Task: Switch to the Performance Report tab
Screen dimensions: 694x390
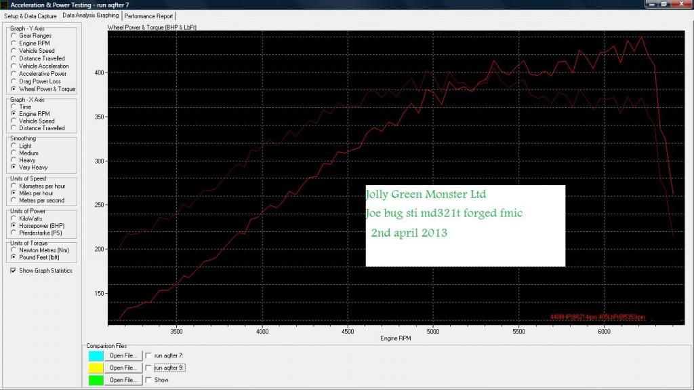Action: pos(149,15)
